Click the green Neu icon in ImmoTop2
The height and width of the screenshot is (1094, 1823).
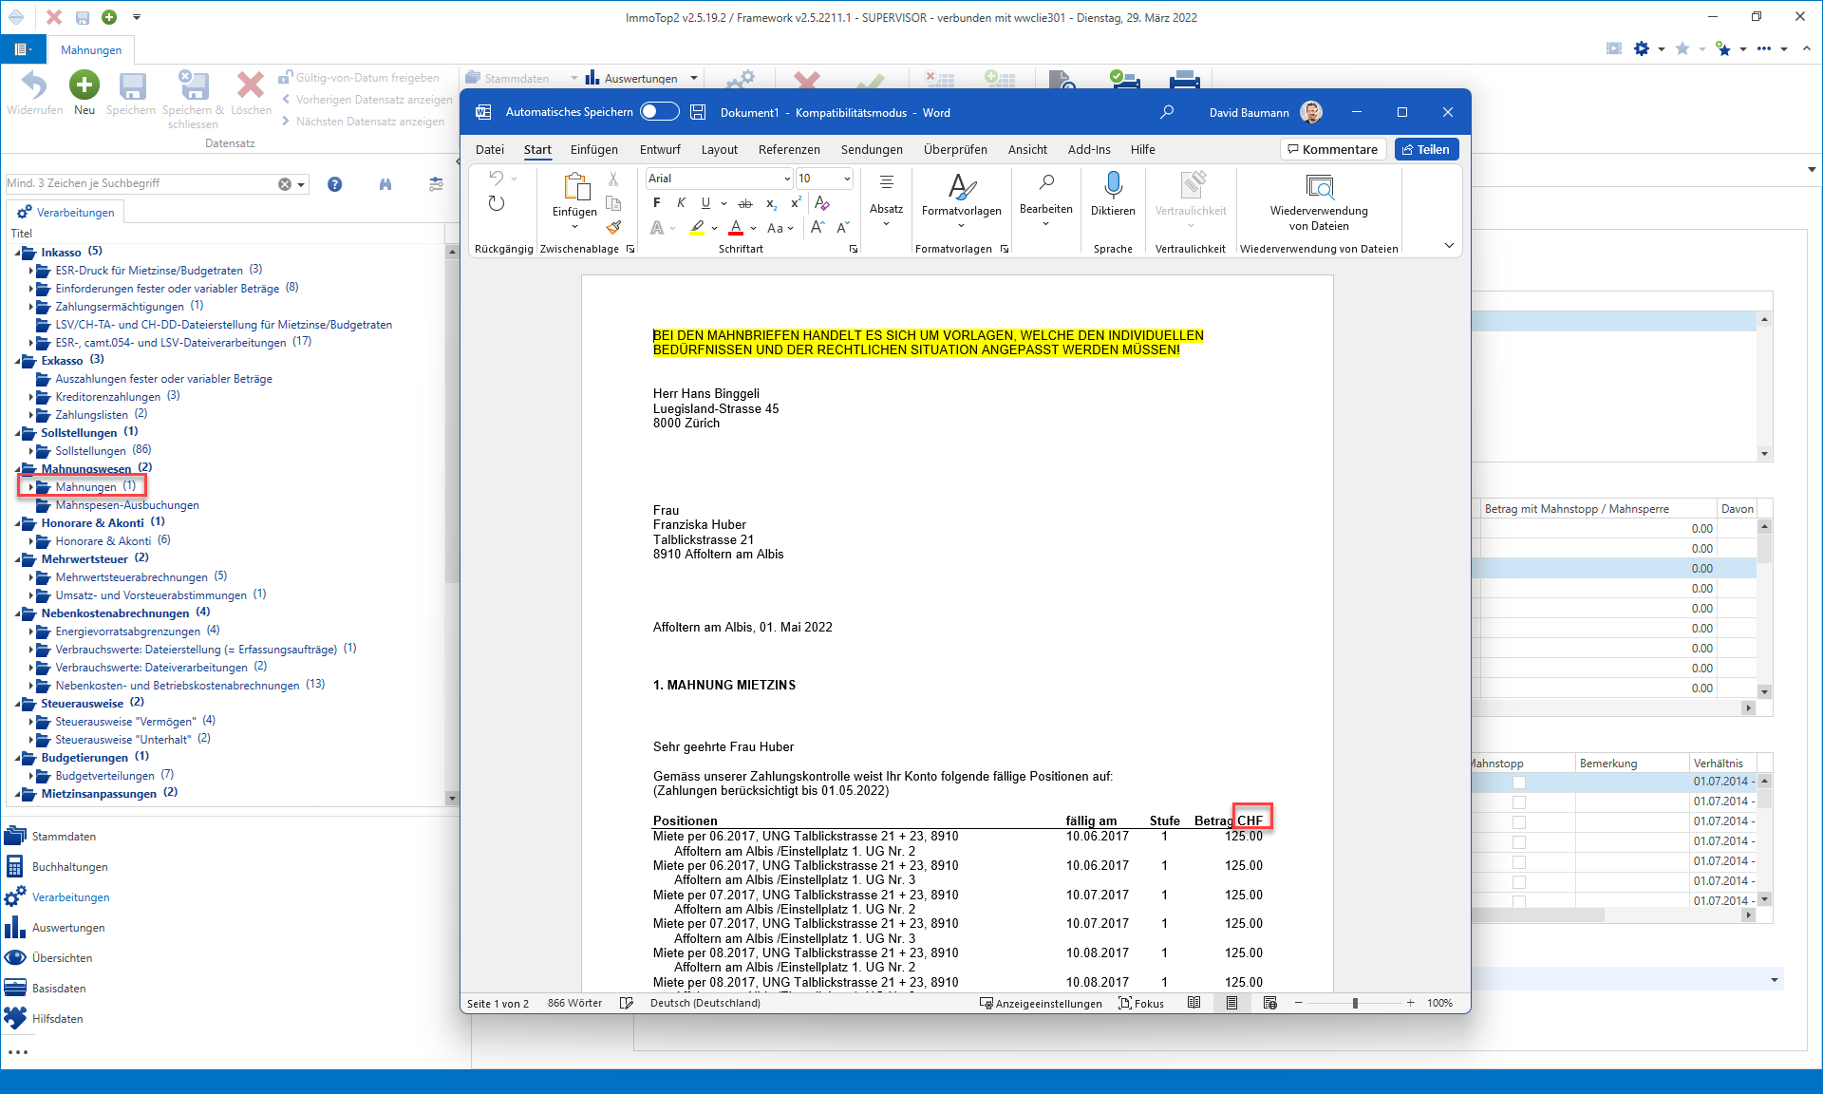point(85,85)
